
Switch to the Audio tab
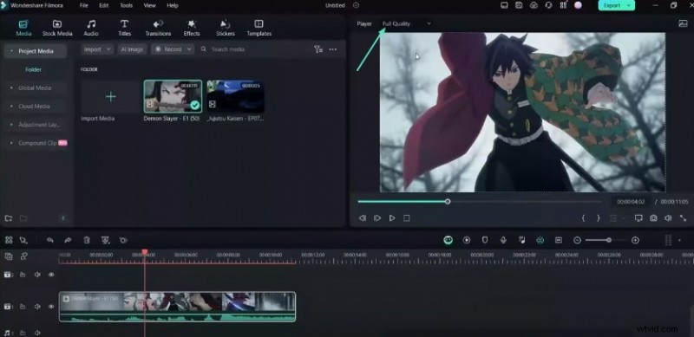point(91,28)
